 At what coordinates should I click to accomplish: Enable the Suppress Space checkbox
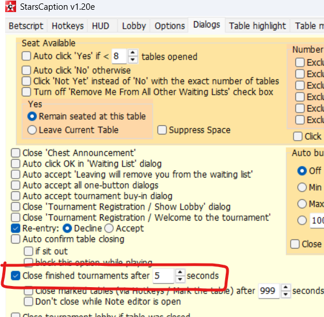pyautogui.click(x=162, y=130)
